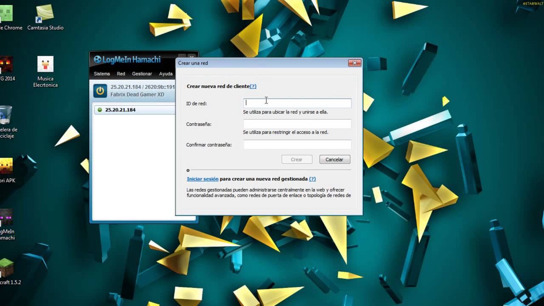The image size is (544, 306).
Task: Open the APK desktop icon
Action: click(7, 170)
